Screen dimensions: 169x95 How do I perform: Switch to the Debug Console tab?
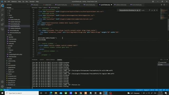[x=50, y=60]
